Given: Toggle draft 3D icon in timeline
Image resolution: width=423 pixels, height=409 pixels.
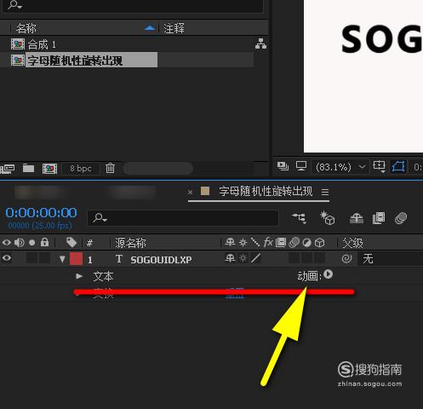Looking at the screenshot, I should (x=328, y=218).
